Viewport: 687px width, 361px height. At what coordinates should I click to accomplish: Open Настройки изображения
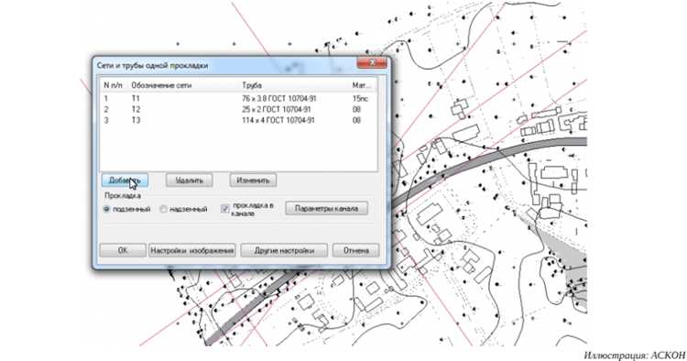[192, 251]
